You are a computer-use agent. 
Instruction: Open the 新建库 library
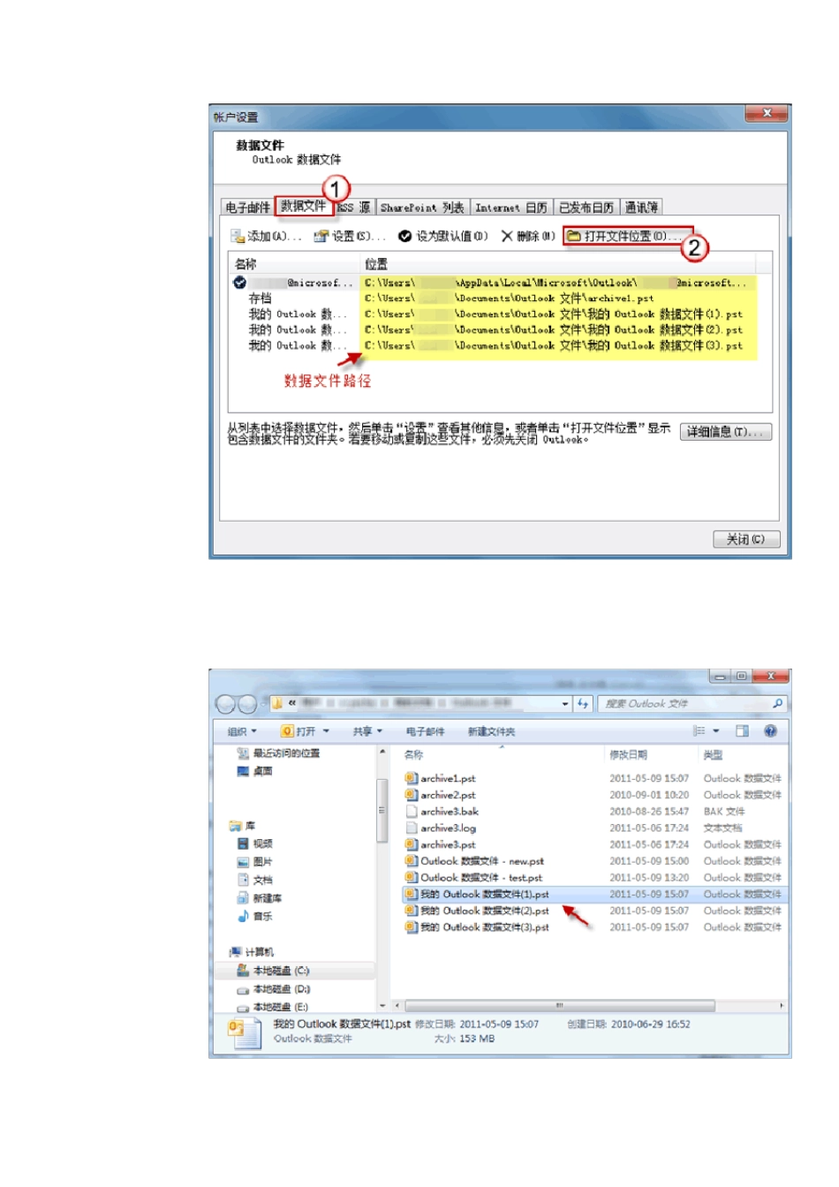259,898
